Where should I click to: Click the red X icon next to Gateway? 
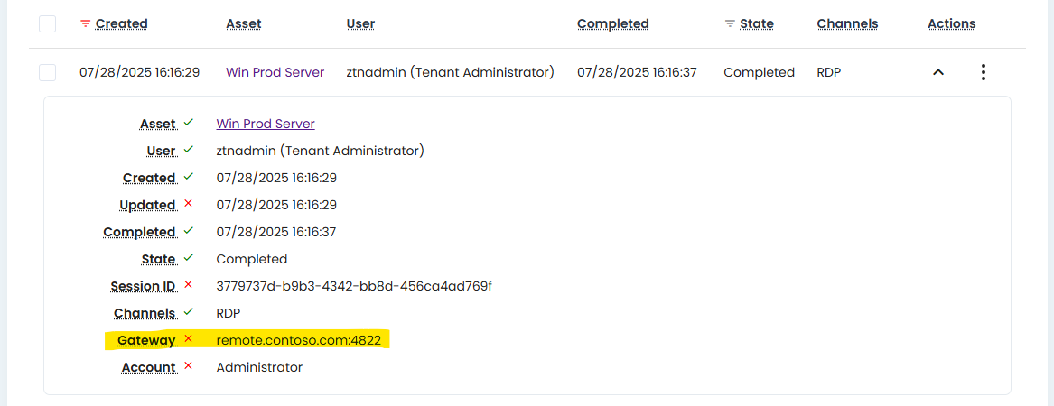(188, 339)
